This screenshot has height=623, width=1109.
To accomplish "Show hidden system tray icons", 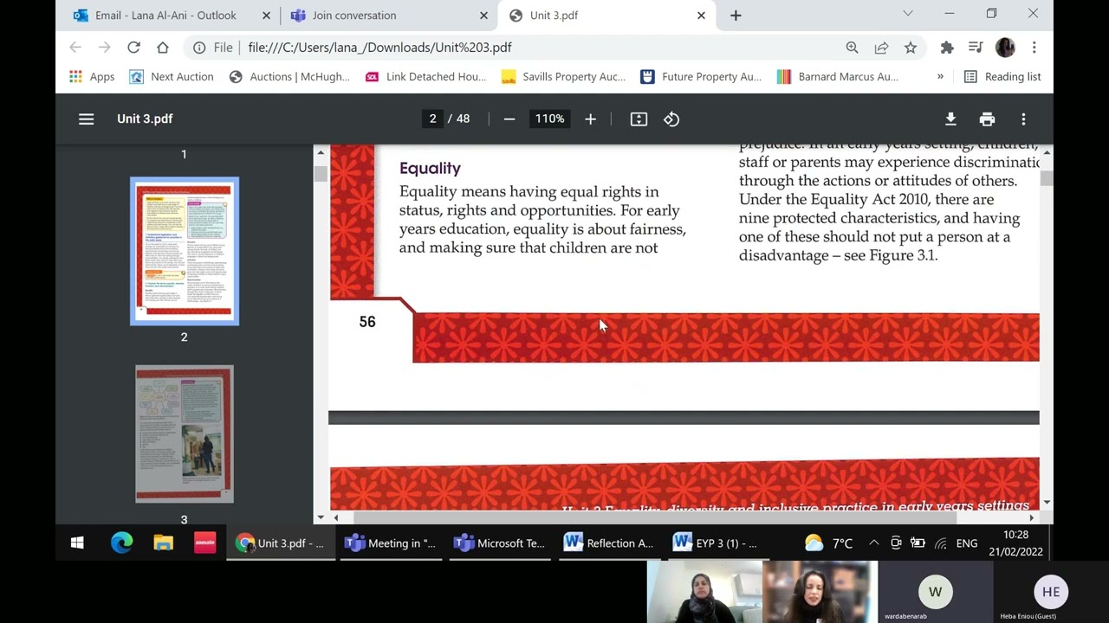I will [873, 543].
